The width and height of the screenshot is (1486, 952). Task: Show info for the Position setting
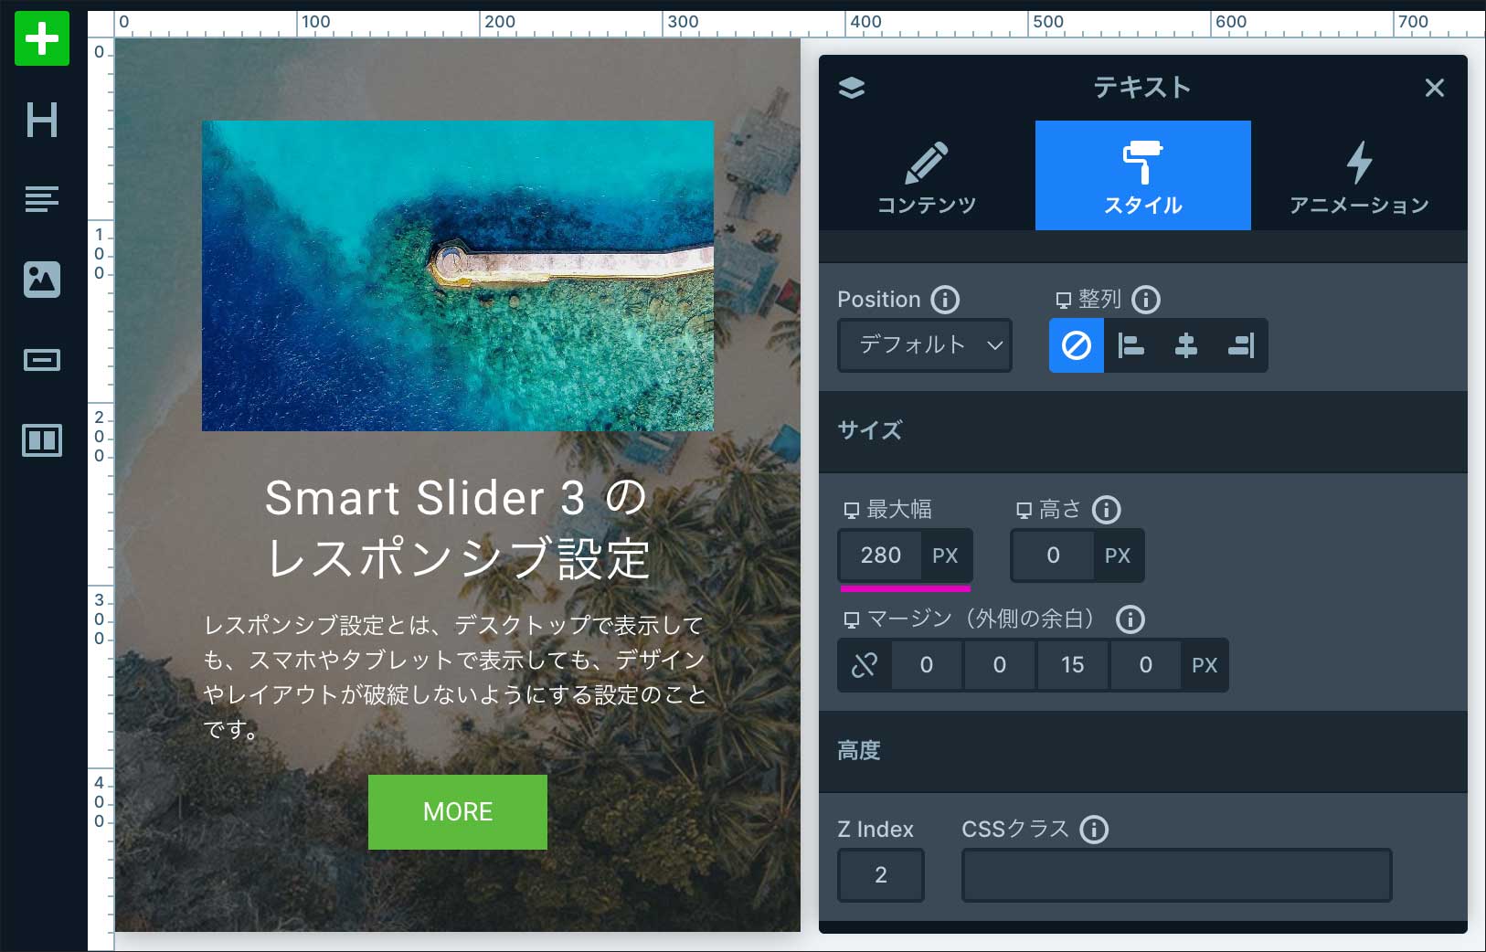945,300
